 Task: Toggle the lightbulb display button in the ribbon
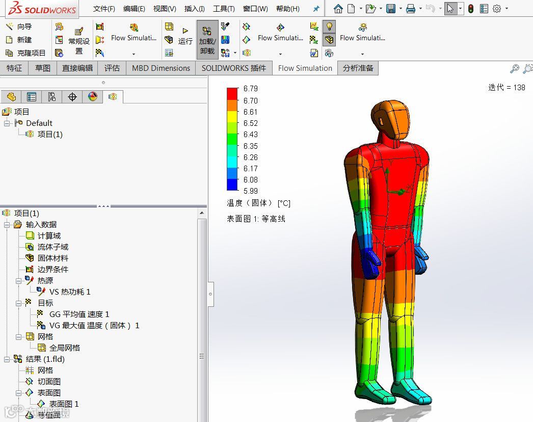pyautogui.click(x=329, y=26)
